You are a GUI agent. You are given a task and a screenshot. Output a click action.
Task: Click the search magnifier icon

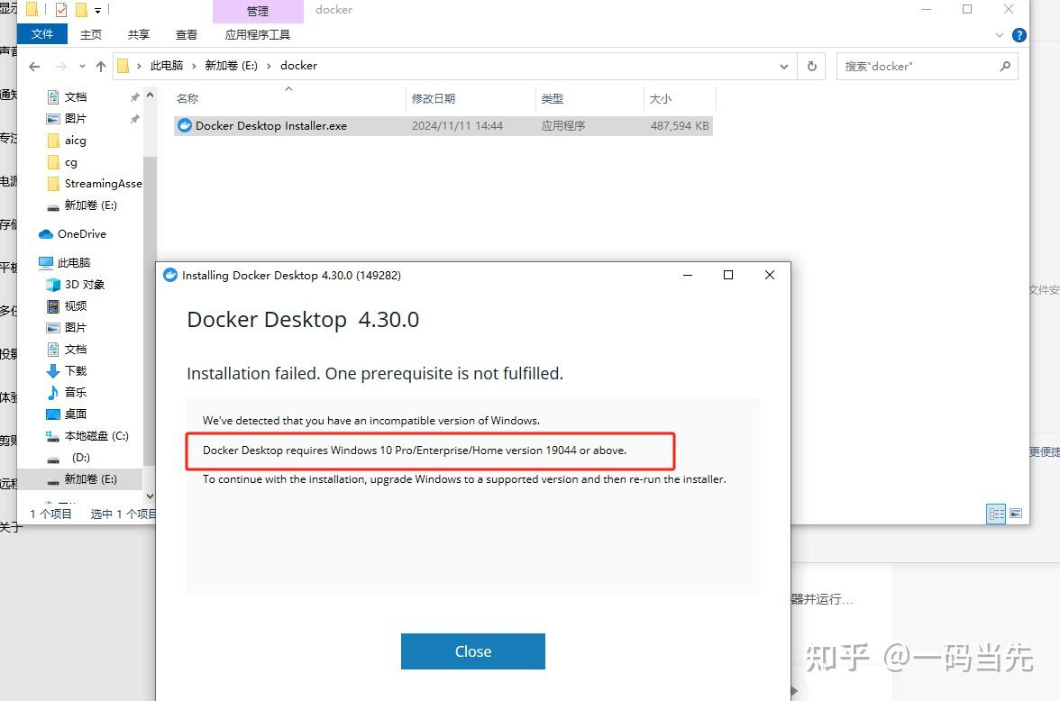pos(1005,67)
